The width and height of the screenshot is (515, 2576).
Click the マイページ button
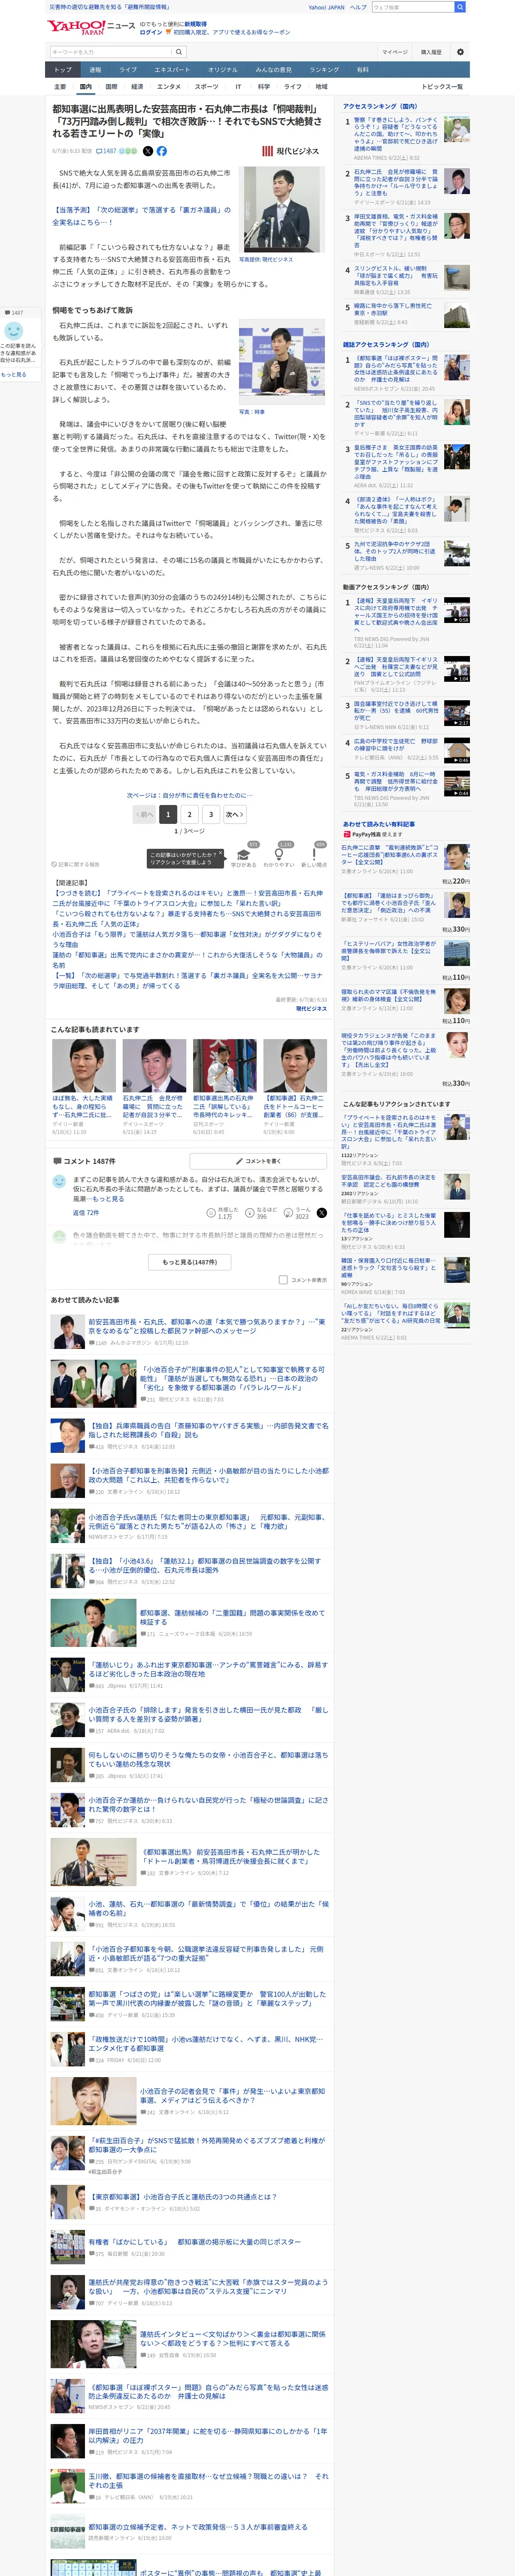click(x=394, y=52)
